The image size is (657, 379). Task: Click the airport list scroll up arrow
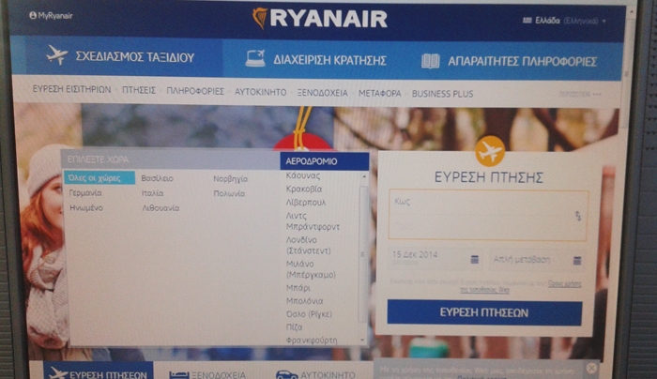click(364, 176)
